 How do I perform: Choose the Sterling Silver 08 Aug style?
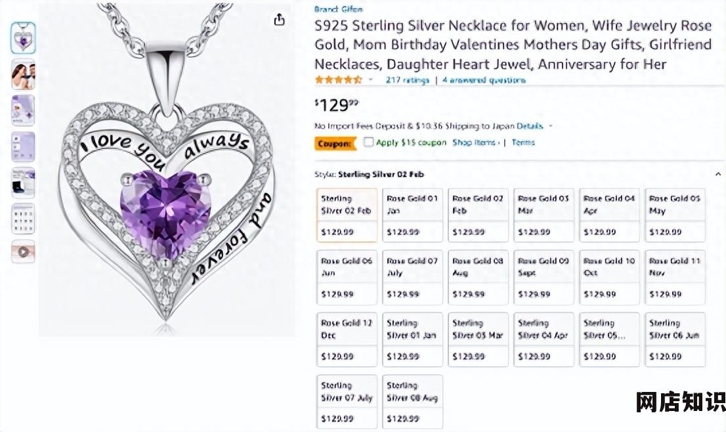(x=412, y=401)
